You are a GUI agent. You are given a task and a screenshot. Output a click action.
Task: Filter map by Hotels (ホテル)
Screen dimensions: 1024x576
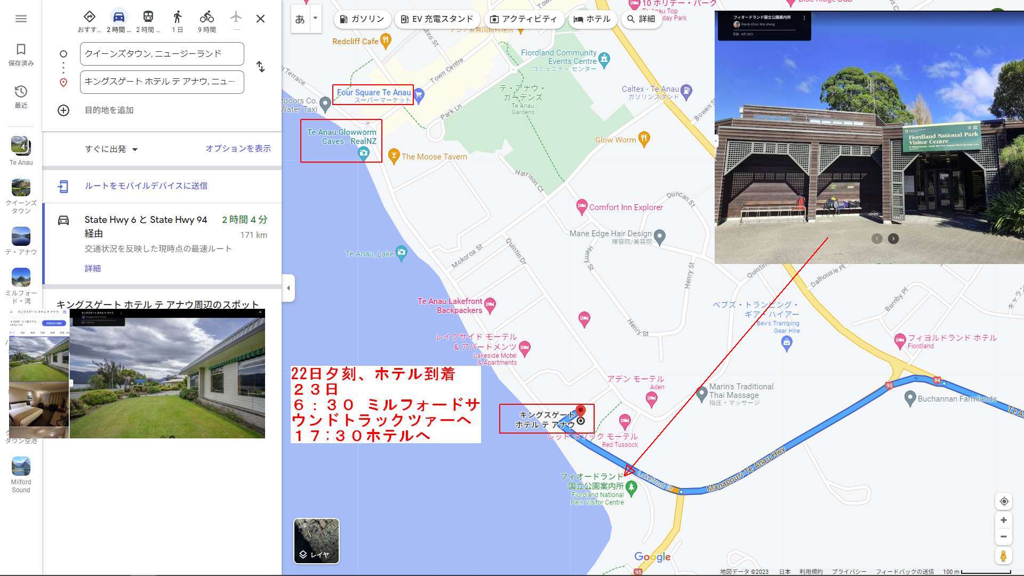coord(592,19)
